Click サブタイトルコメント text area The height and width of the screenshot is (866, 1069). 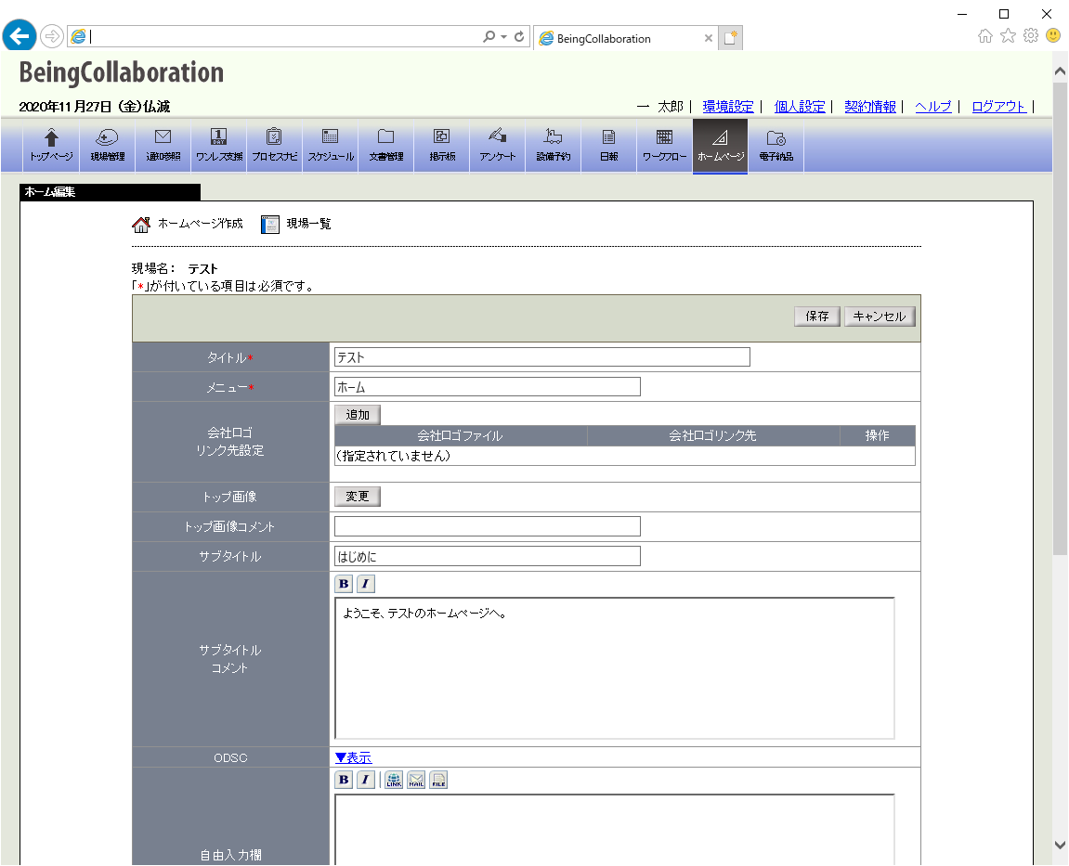click(614, 668)
